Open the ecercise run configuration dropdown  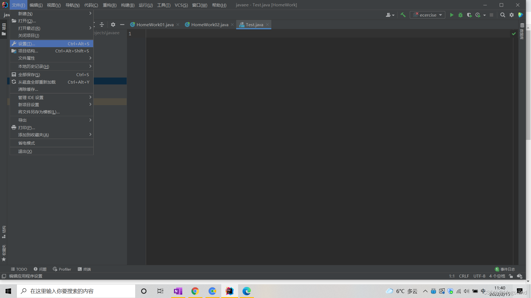(x=428, y=15)
